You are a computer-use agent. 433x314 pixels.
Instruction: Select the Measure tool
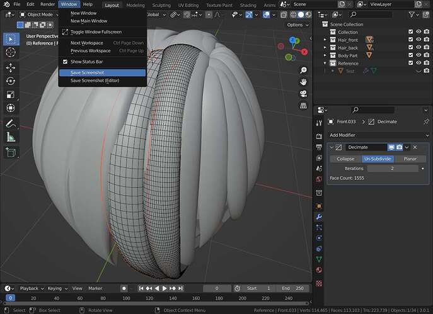coord(11,137)
